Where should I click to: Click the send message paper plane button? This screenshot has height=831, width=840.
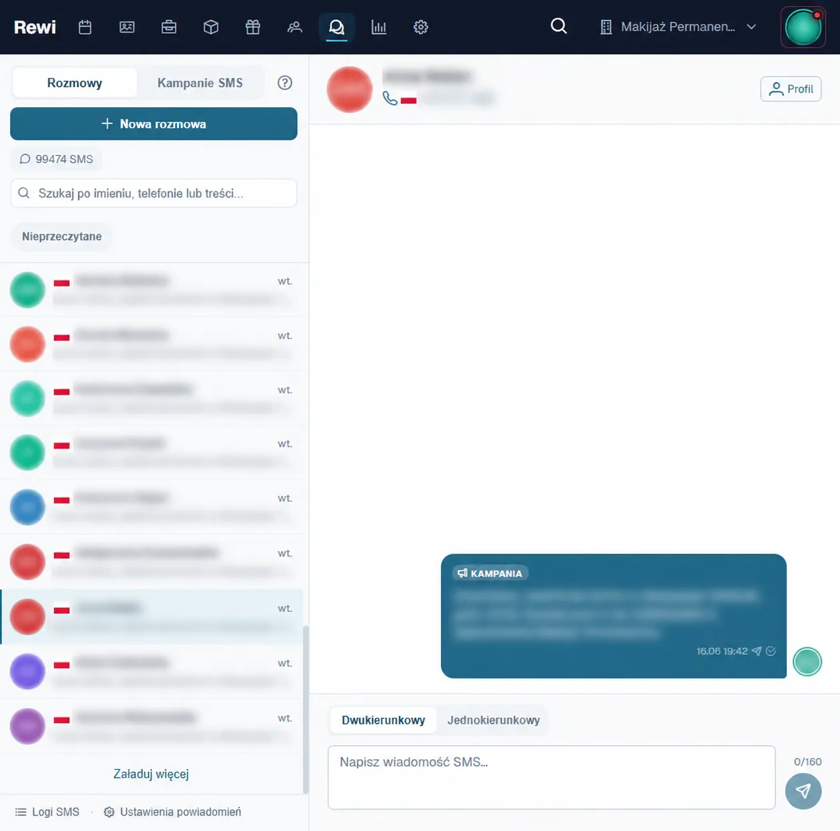pos(803,791)
